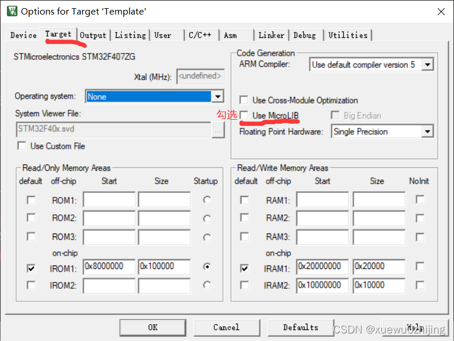Click the Xtal (MHz) input field

[200, 77]
